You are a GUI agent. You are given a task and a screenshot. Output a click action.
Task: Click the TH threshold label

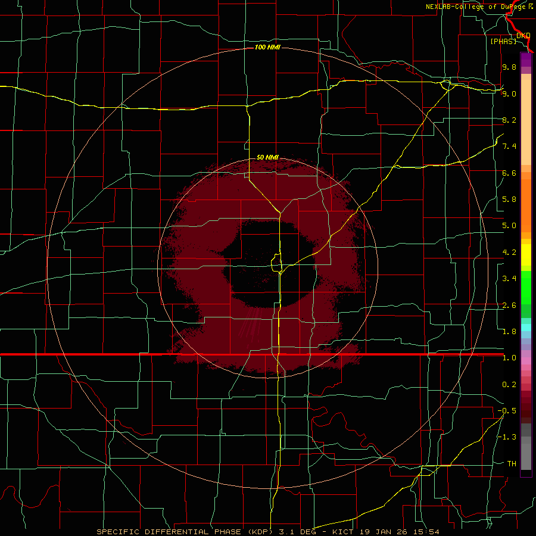point(512,464)
